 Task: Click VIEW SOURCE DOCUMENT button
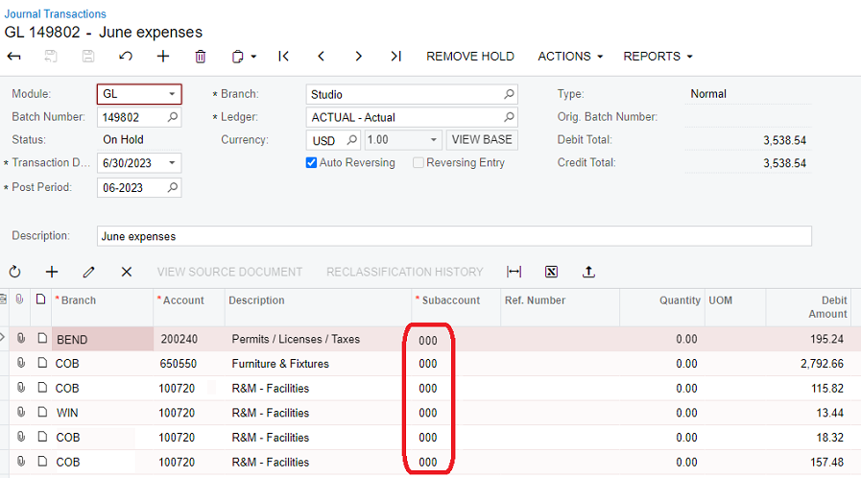coord(229,272)
